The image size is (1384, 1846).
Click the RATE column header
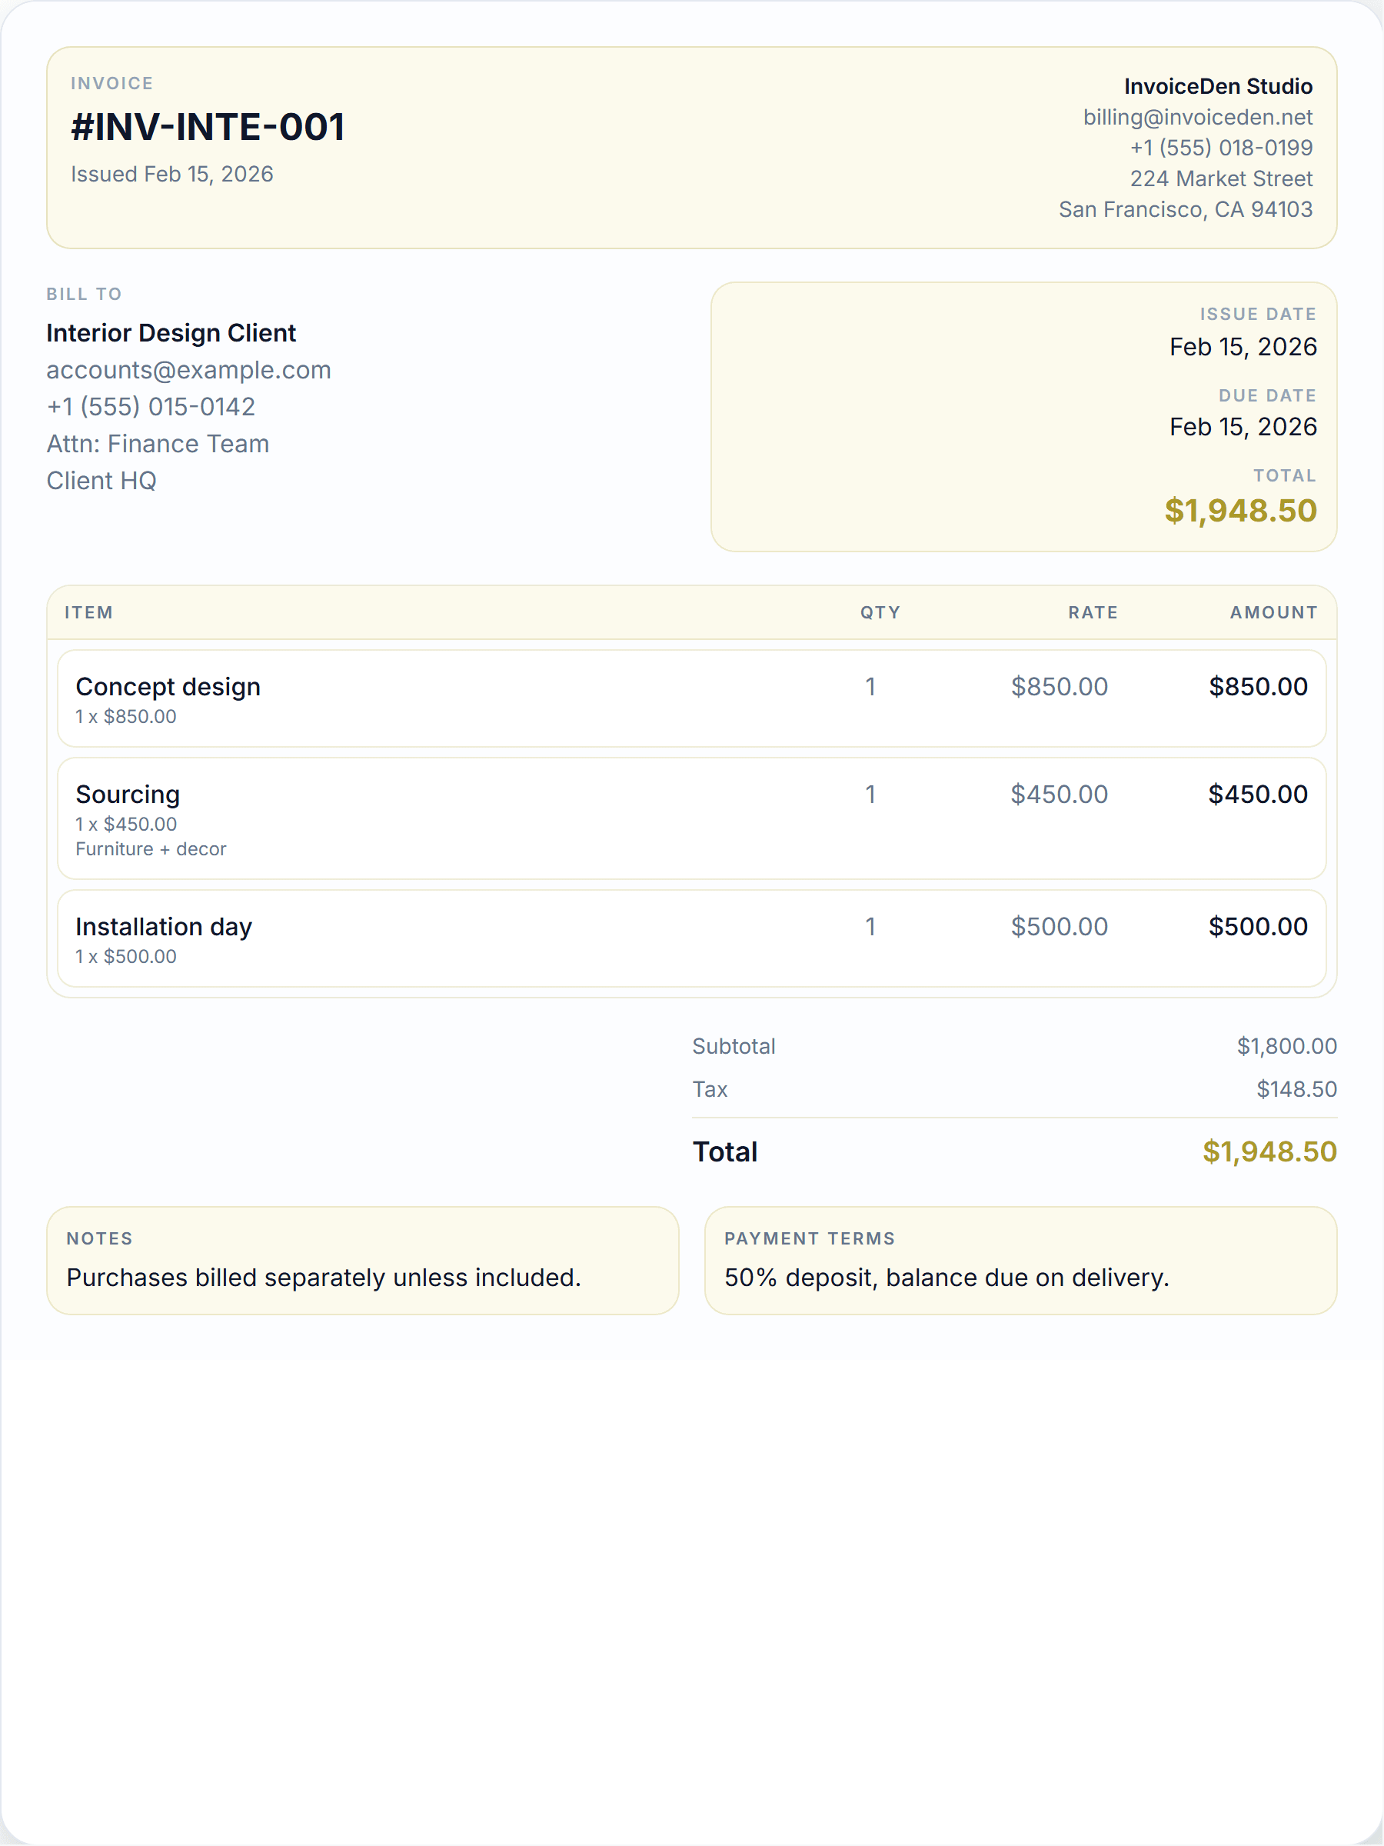pos(1093,612)
